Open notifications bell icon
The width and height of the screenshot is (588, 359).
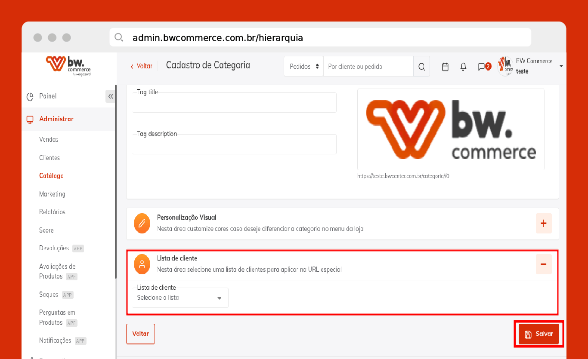pos(463,67)
